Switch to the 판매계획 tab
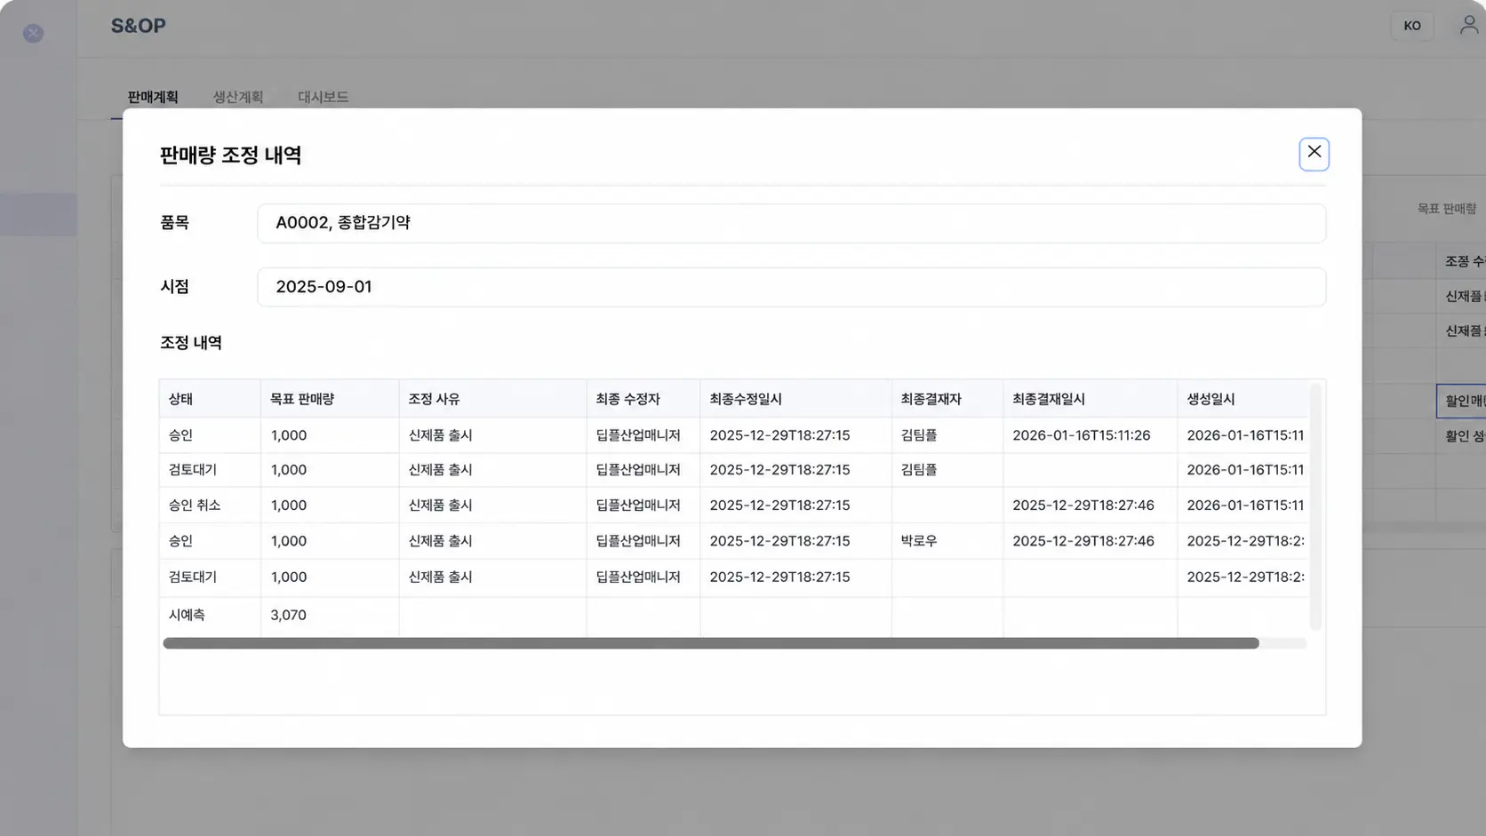This screenshot has width=1486, height=836. coord(153,97)
